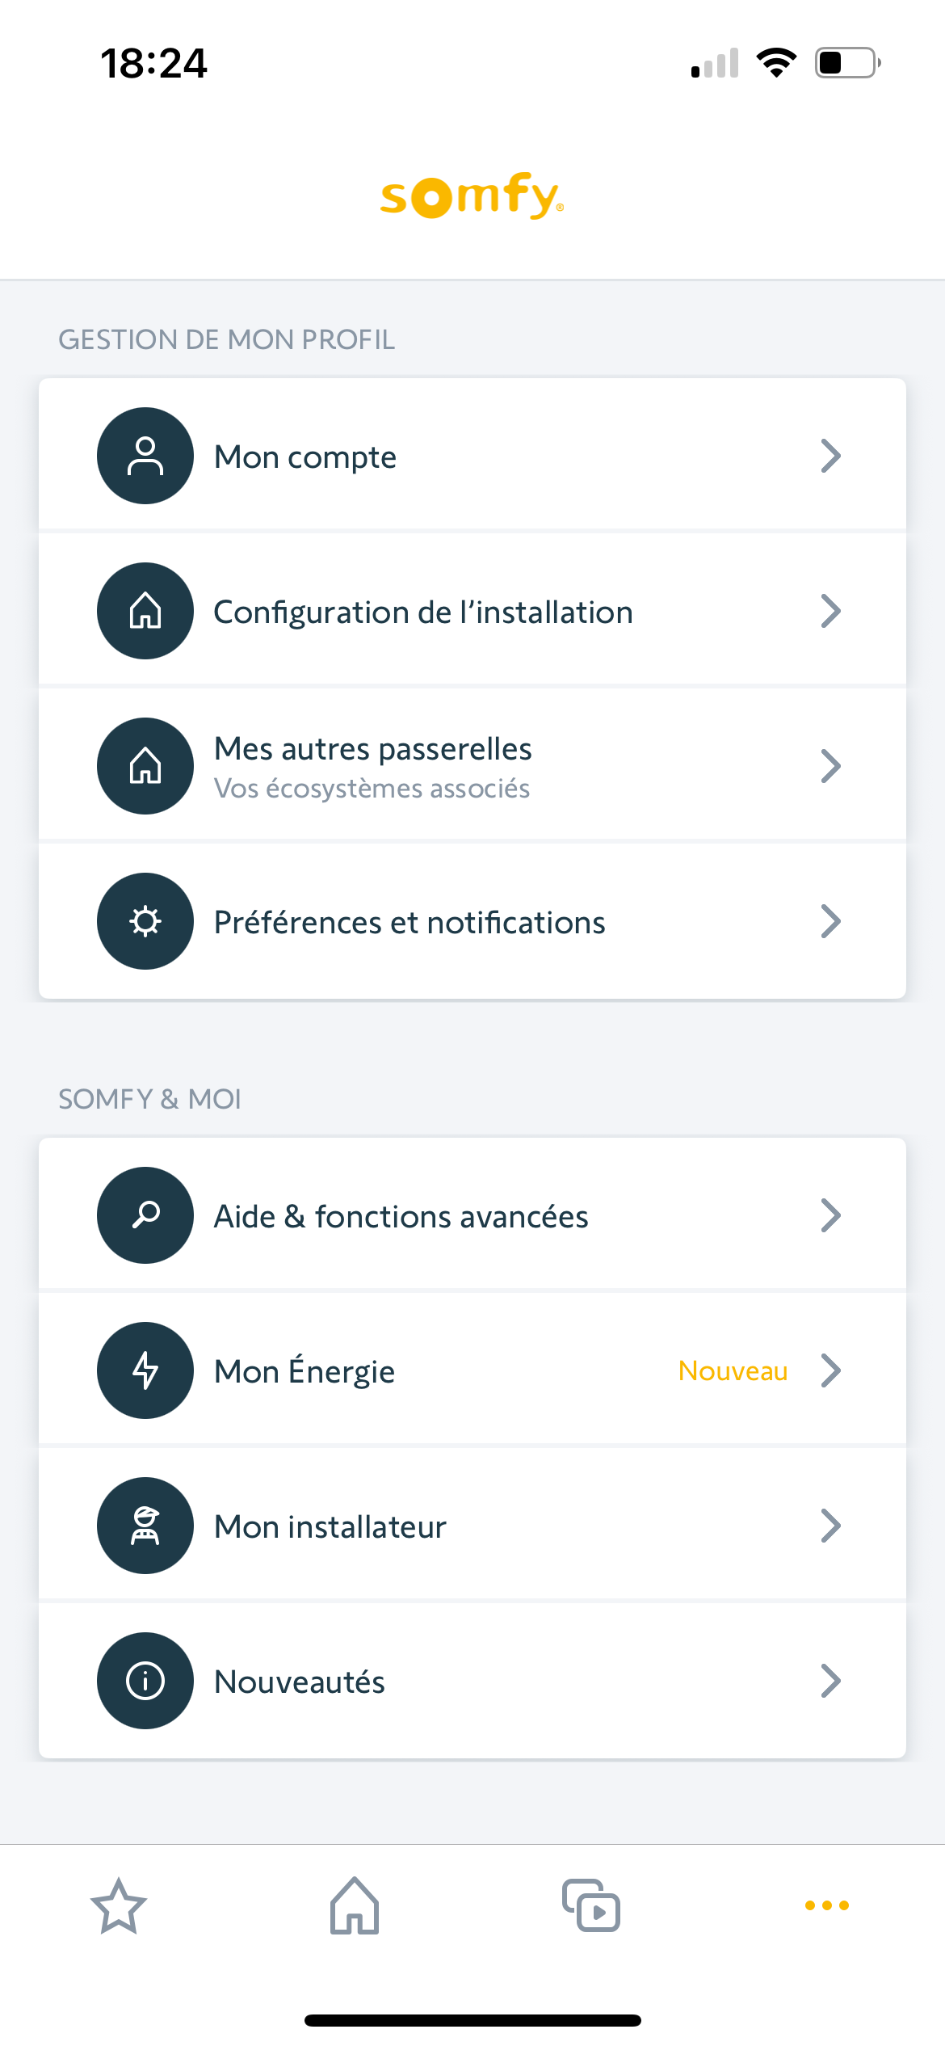
Task: Tap the Mon compte person icon
Action: coord(145,456)
